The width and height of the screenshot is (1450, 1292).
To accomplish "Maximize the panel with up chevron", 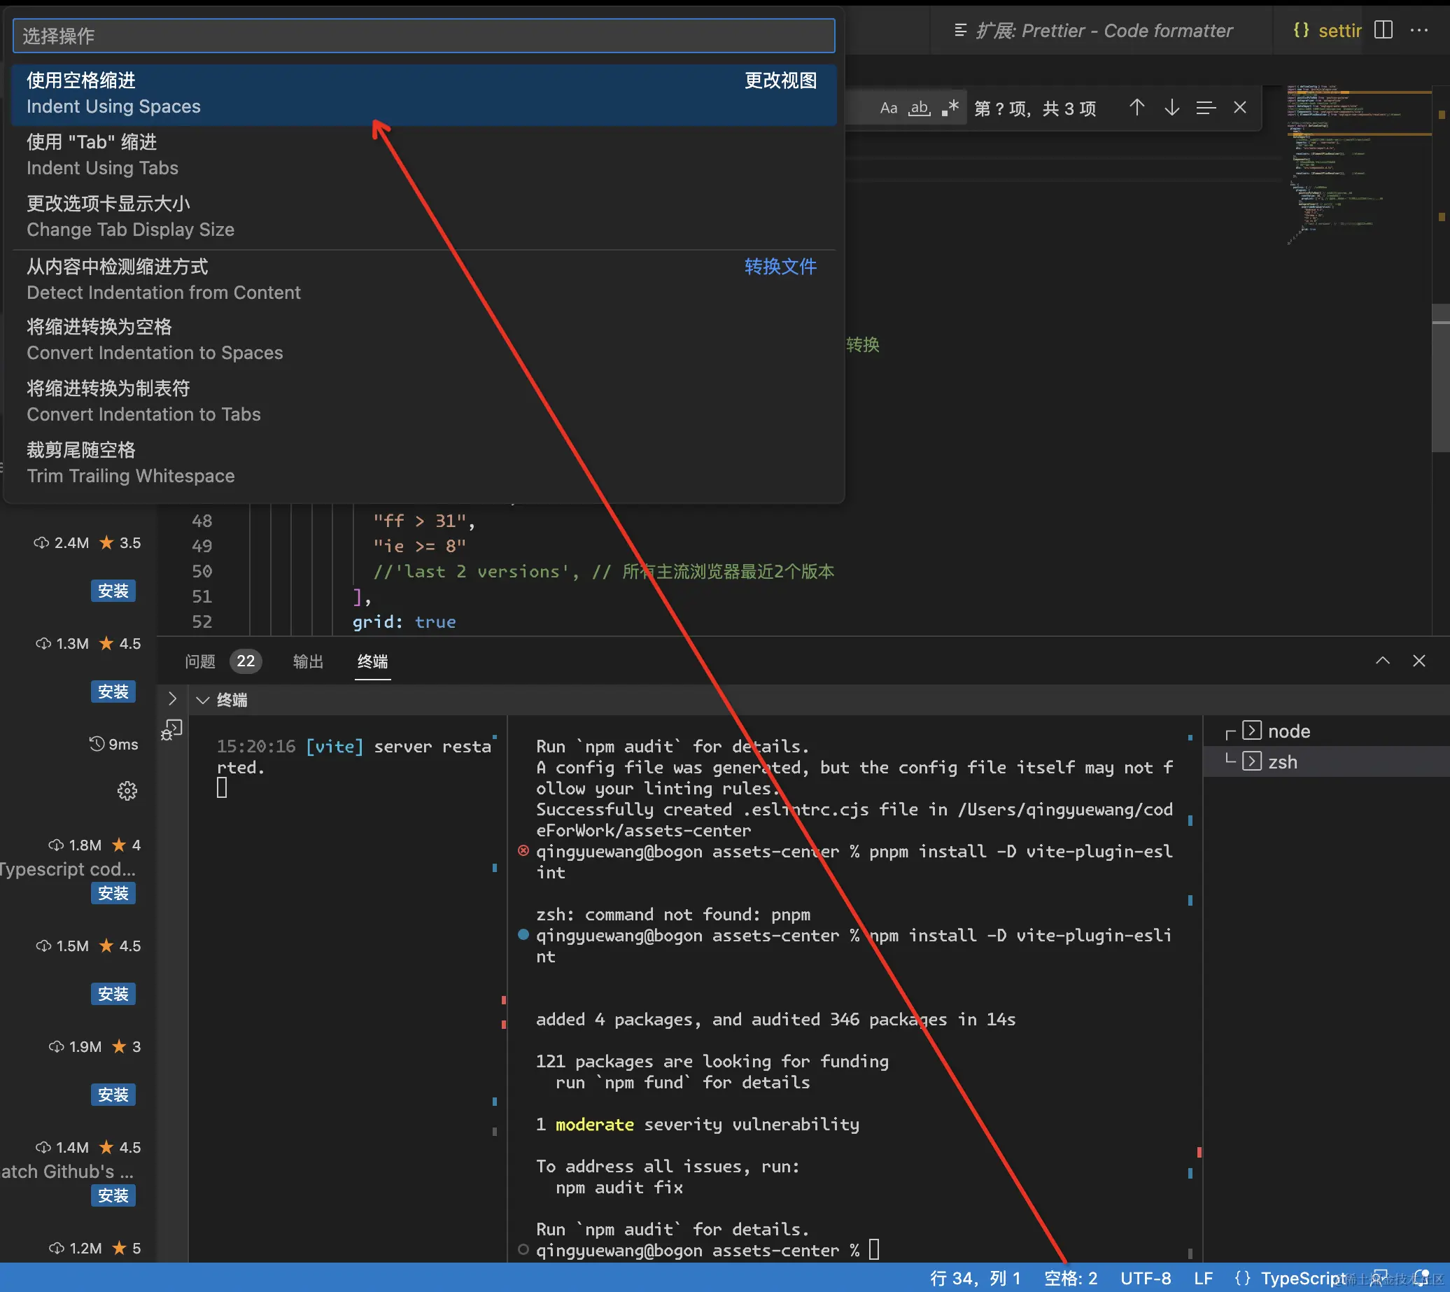I will click(1383, 661).
